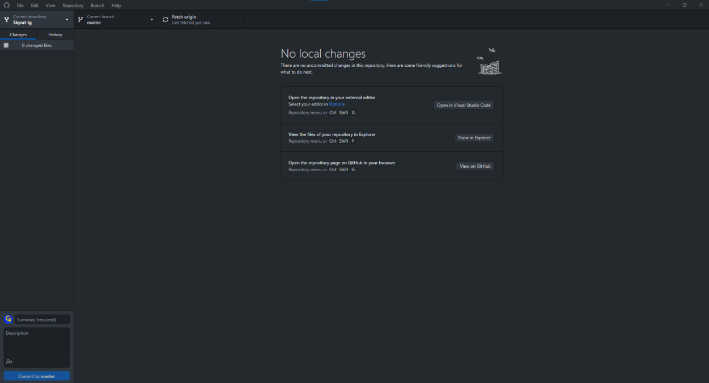Screen dimensions: 709x383
Task: Click the add co-authors icon in Description
Action: (9, 361)
